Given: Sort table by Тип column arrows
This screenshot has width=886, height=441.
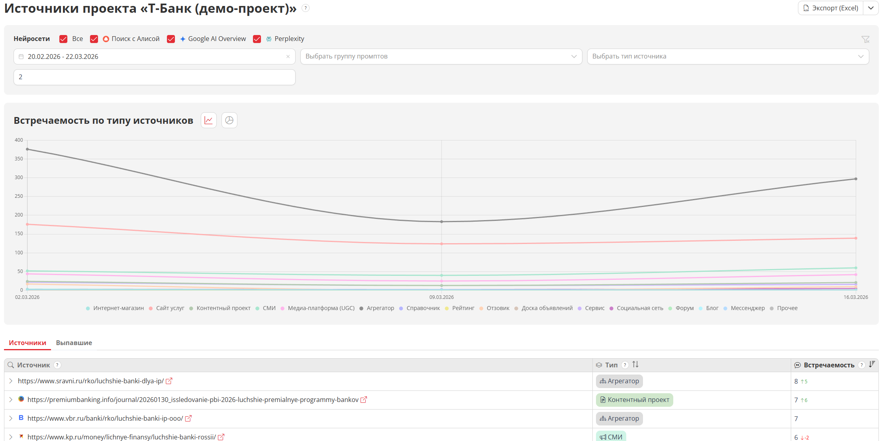Looking at the screenshot, I should 635,365.
